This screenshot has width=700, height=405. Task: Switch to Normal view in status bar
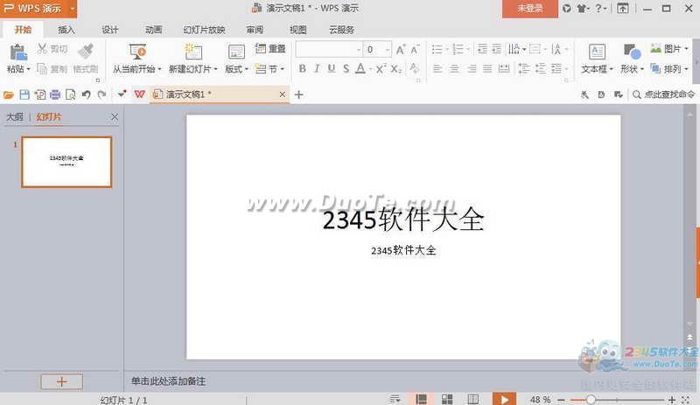pyautogui.click(x=421, y=399)
